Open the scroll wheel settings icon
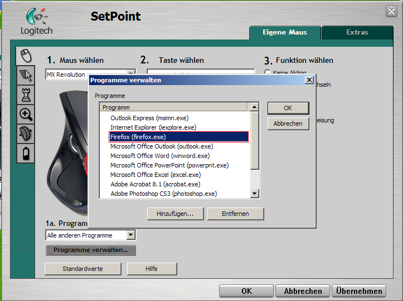This screenshot has width=403, height=301. coord(26,134)
